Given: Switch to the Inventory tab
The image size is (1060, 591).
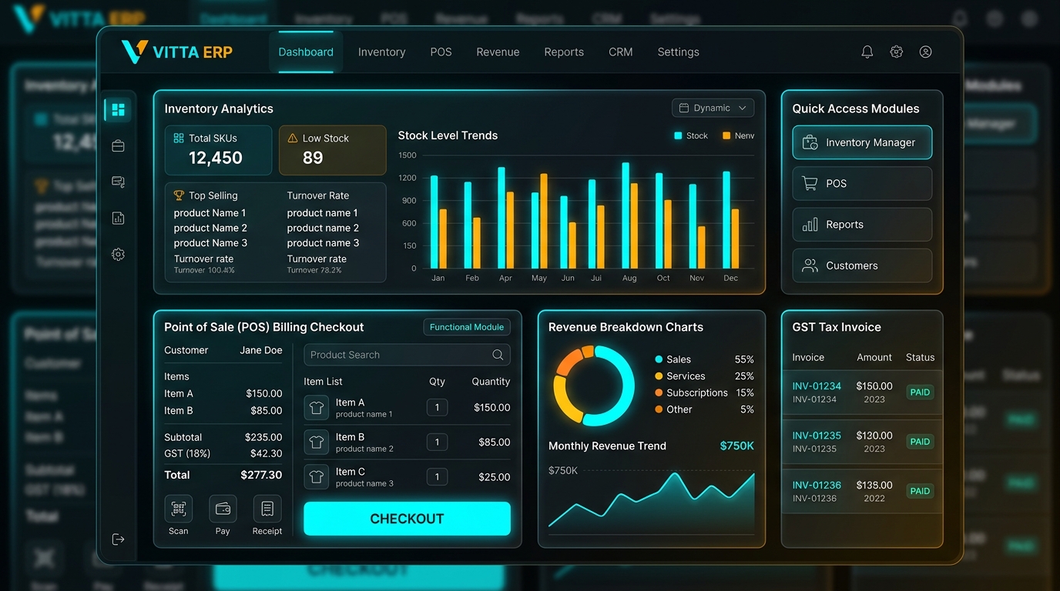Looking at the screenshot, I should click(381, 52).
